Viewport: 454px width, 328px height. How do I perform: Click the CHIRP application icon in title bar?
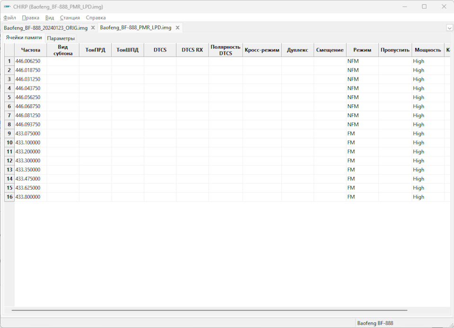coord(7,7)
